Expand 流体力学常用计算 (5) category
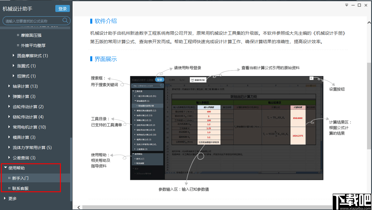Image resolution: width=372 pixels, height=210 pixels. click(9, 147)
